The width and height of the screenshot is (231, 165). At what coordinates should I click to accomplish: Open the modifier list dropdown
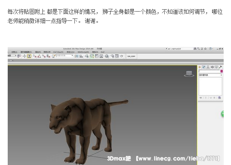pyautogui.click(x=211, y=75)
